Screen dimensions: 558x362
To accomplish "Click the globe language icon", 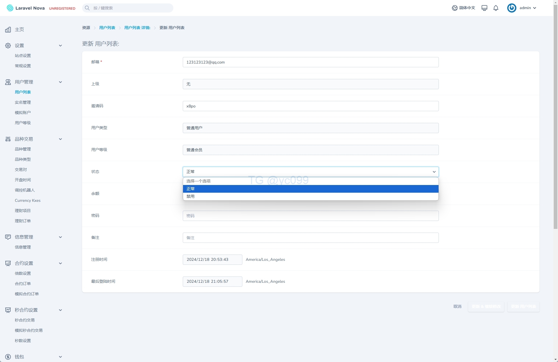I will click(x=454, y=8).
